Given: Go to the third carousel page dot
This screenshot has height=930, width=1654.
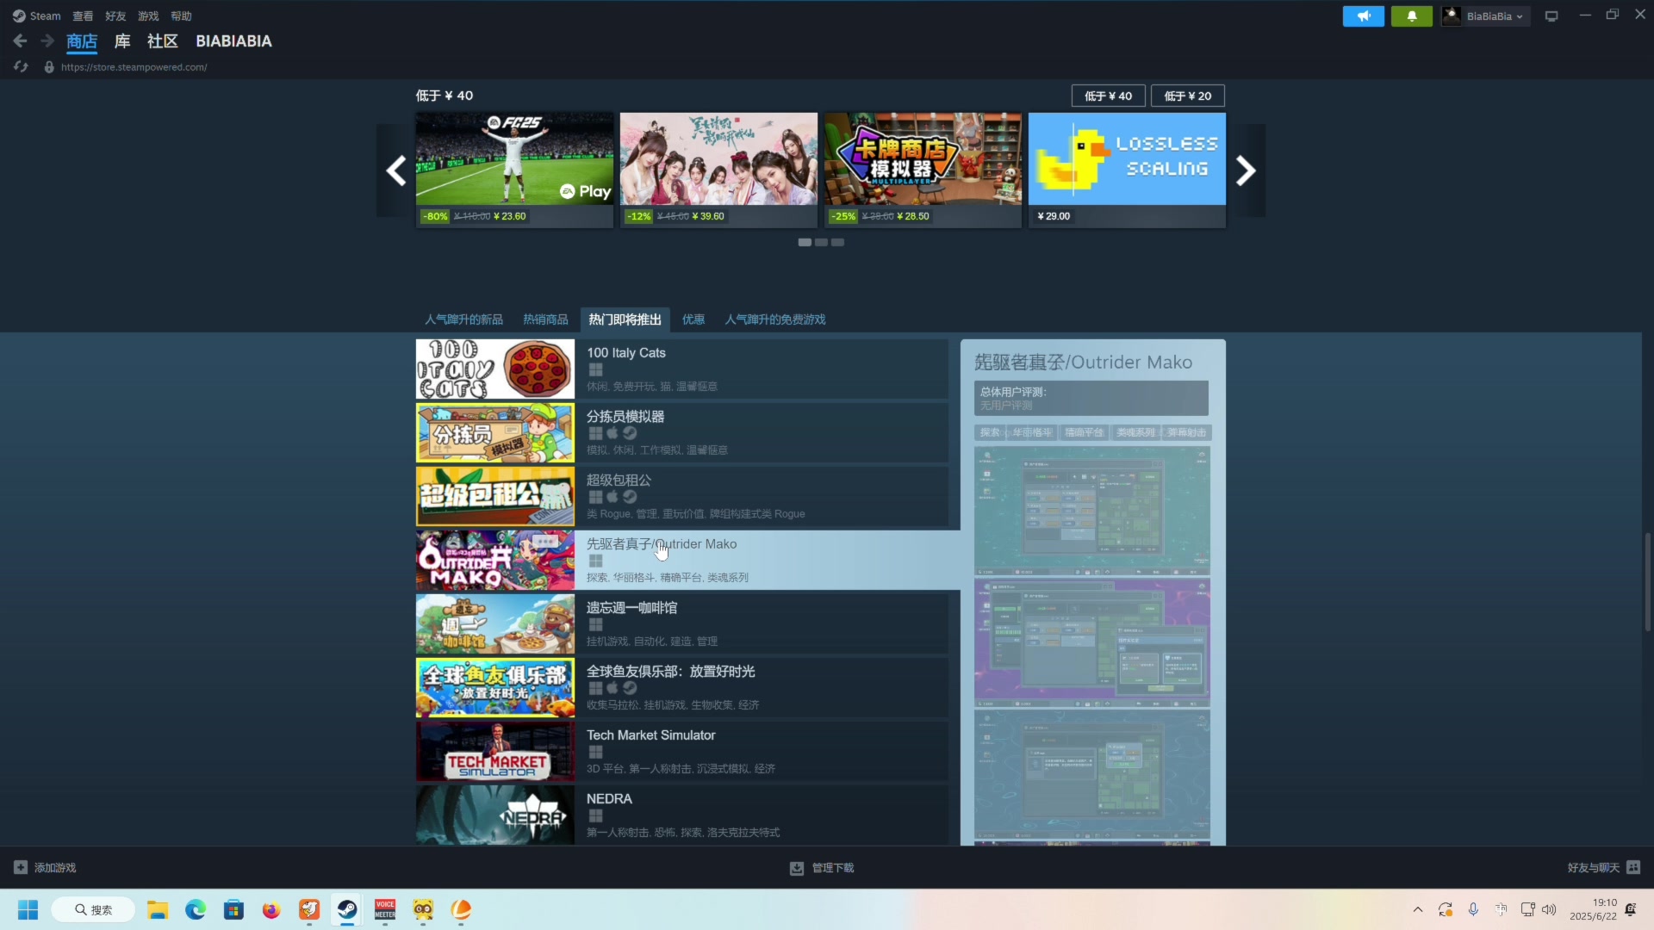Looking at the screenshot, I should coord(838,243).
